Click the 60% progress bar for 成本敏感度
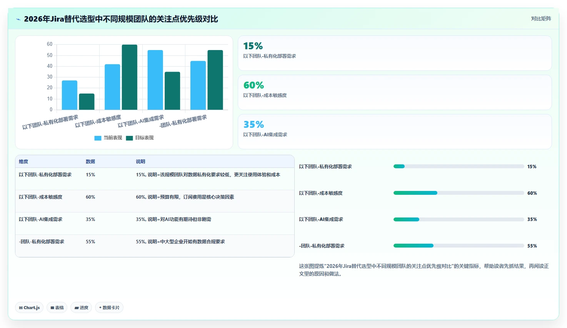The width and height of the screenshot is (567, 328). click(459, 193)
